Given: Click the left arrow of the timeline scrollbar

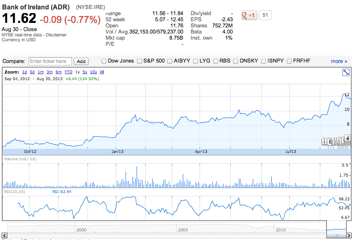Looking at the screenshot, I should (x=4, y=236).
